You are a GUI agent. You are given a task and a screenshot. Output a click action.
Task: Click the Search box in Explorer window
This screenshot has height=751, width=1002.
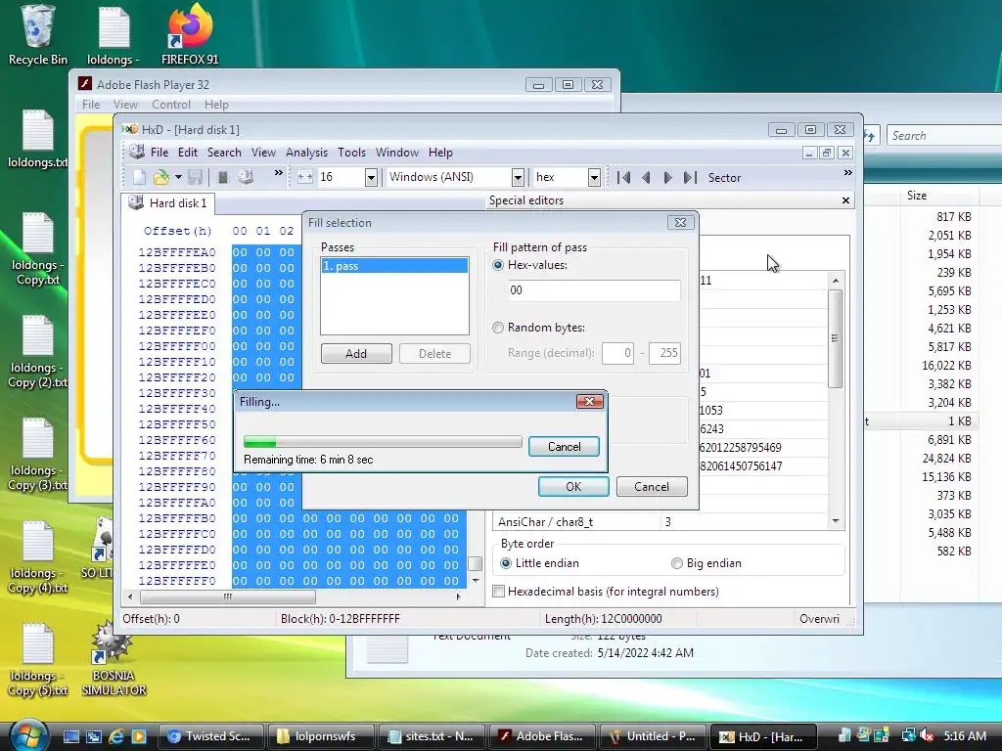(x=944, y=135)
